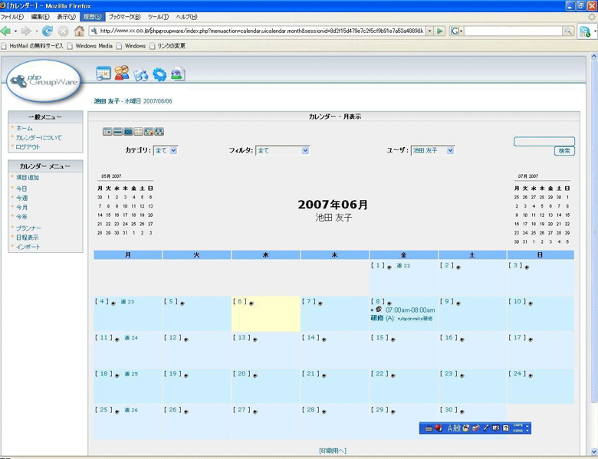Open the calendar app icon in header
Screen dimensions: 598x459
[103, 74]
